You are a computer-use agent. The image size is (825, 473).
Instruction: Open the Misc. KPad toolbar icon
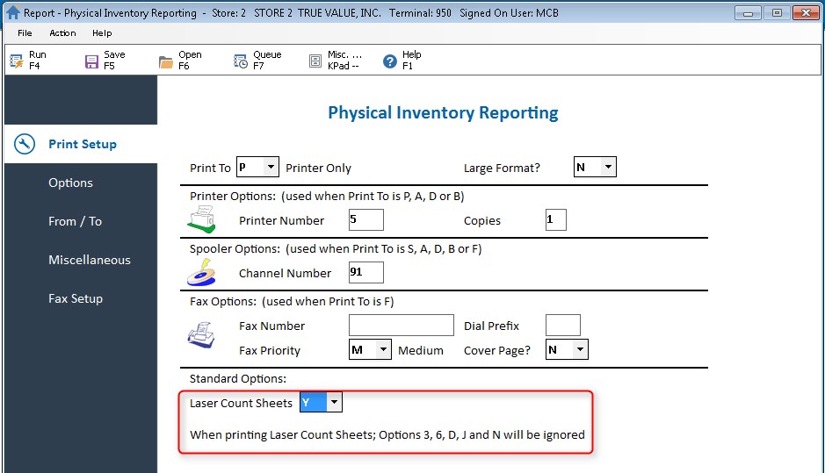coord(315,61)
